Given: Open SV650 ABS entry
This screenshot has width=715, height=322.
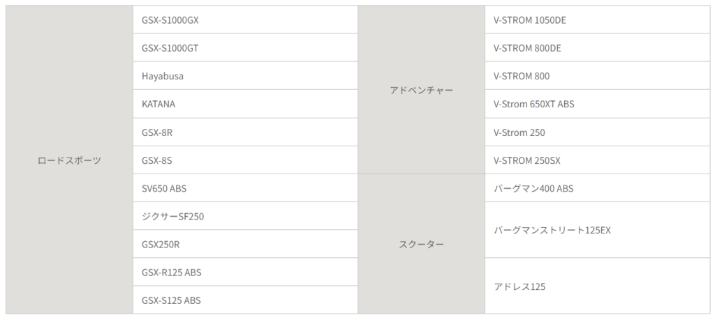Looking at the screenshot, I should pos(245,188).
